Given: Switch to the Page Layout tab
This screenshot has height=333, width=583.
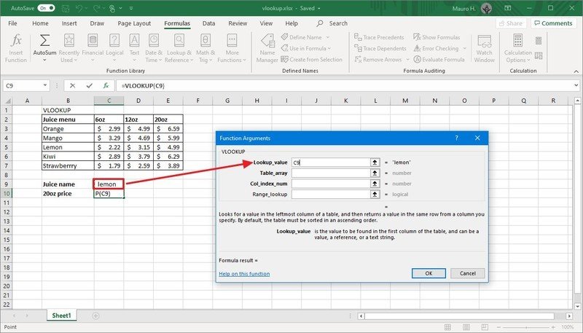Looking at the screenshot, I should tap(134, 23).
